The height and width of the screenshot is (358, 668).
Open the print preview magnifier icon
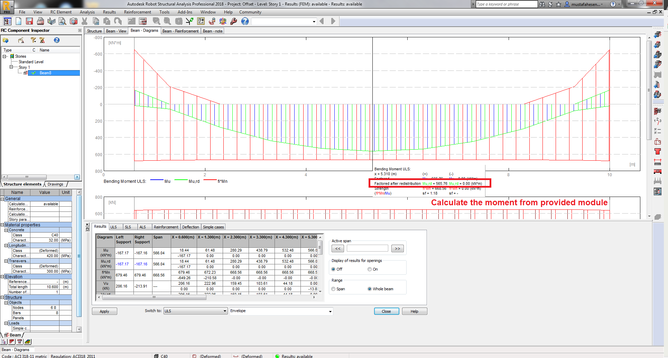63,21
